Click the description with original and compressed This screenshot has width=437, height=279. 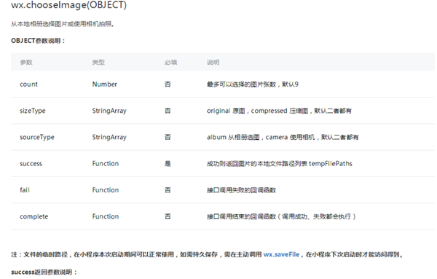point(279,111)
